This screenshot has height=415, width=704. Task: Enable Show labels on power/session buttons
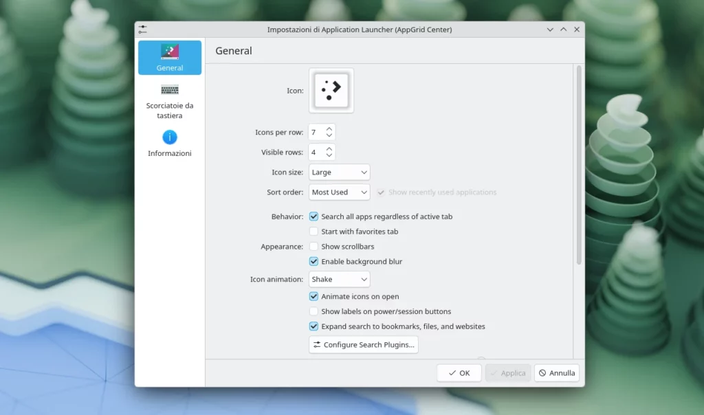click(313, 311)
